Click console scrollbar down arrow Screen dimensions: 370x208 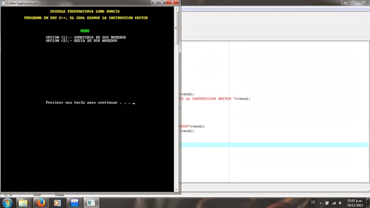(176, 190)
